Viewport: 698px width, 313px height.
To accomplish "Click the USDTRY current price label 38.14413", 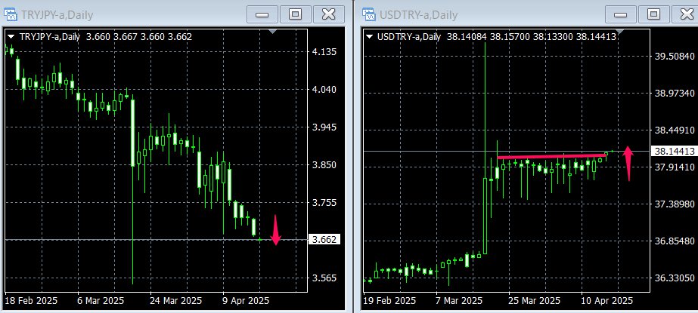I will [675, 152].
